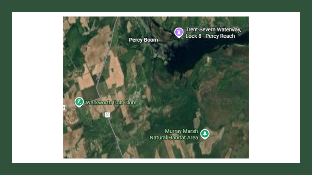312x175 pixels.
Task: Click the white slide margin right of map
Action: click(x=274, y=87)
